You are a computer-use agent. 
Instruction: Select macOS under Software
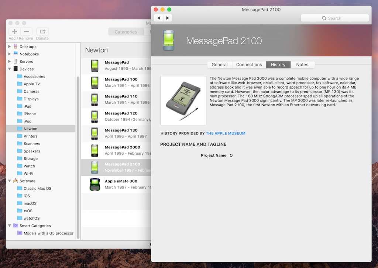[x=30, y=203]
